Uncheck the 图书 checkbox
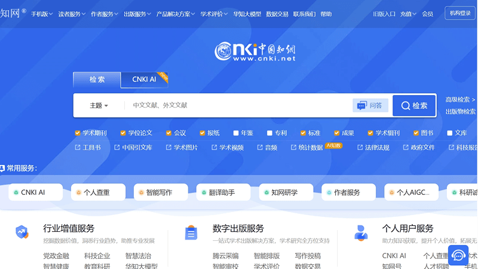 (x=416, y=133)
